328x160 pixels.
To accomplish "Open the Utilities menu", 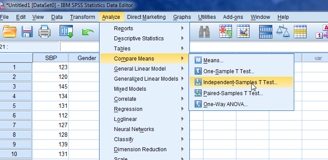I will [x=207, y=17].
